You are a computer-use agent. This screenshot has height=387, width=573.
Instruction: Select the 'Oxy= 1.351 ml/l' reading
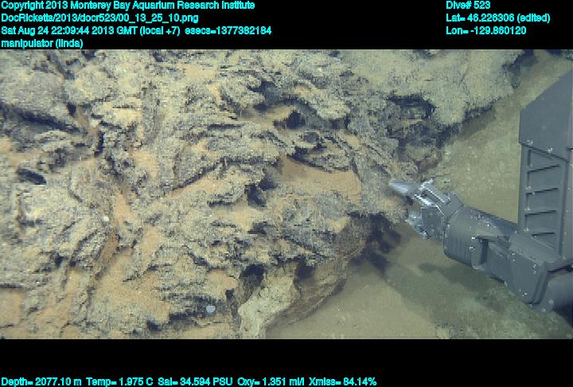[x=271, y=382]
